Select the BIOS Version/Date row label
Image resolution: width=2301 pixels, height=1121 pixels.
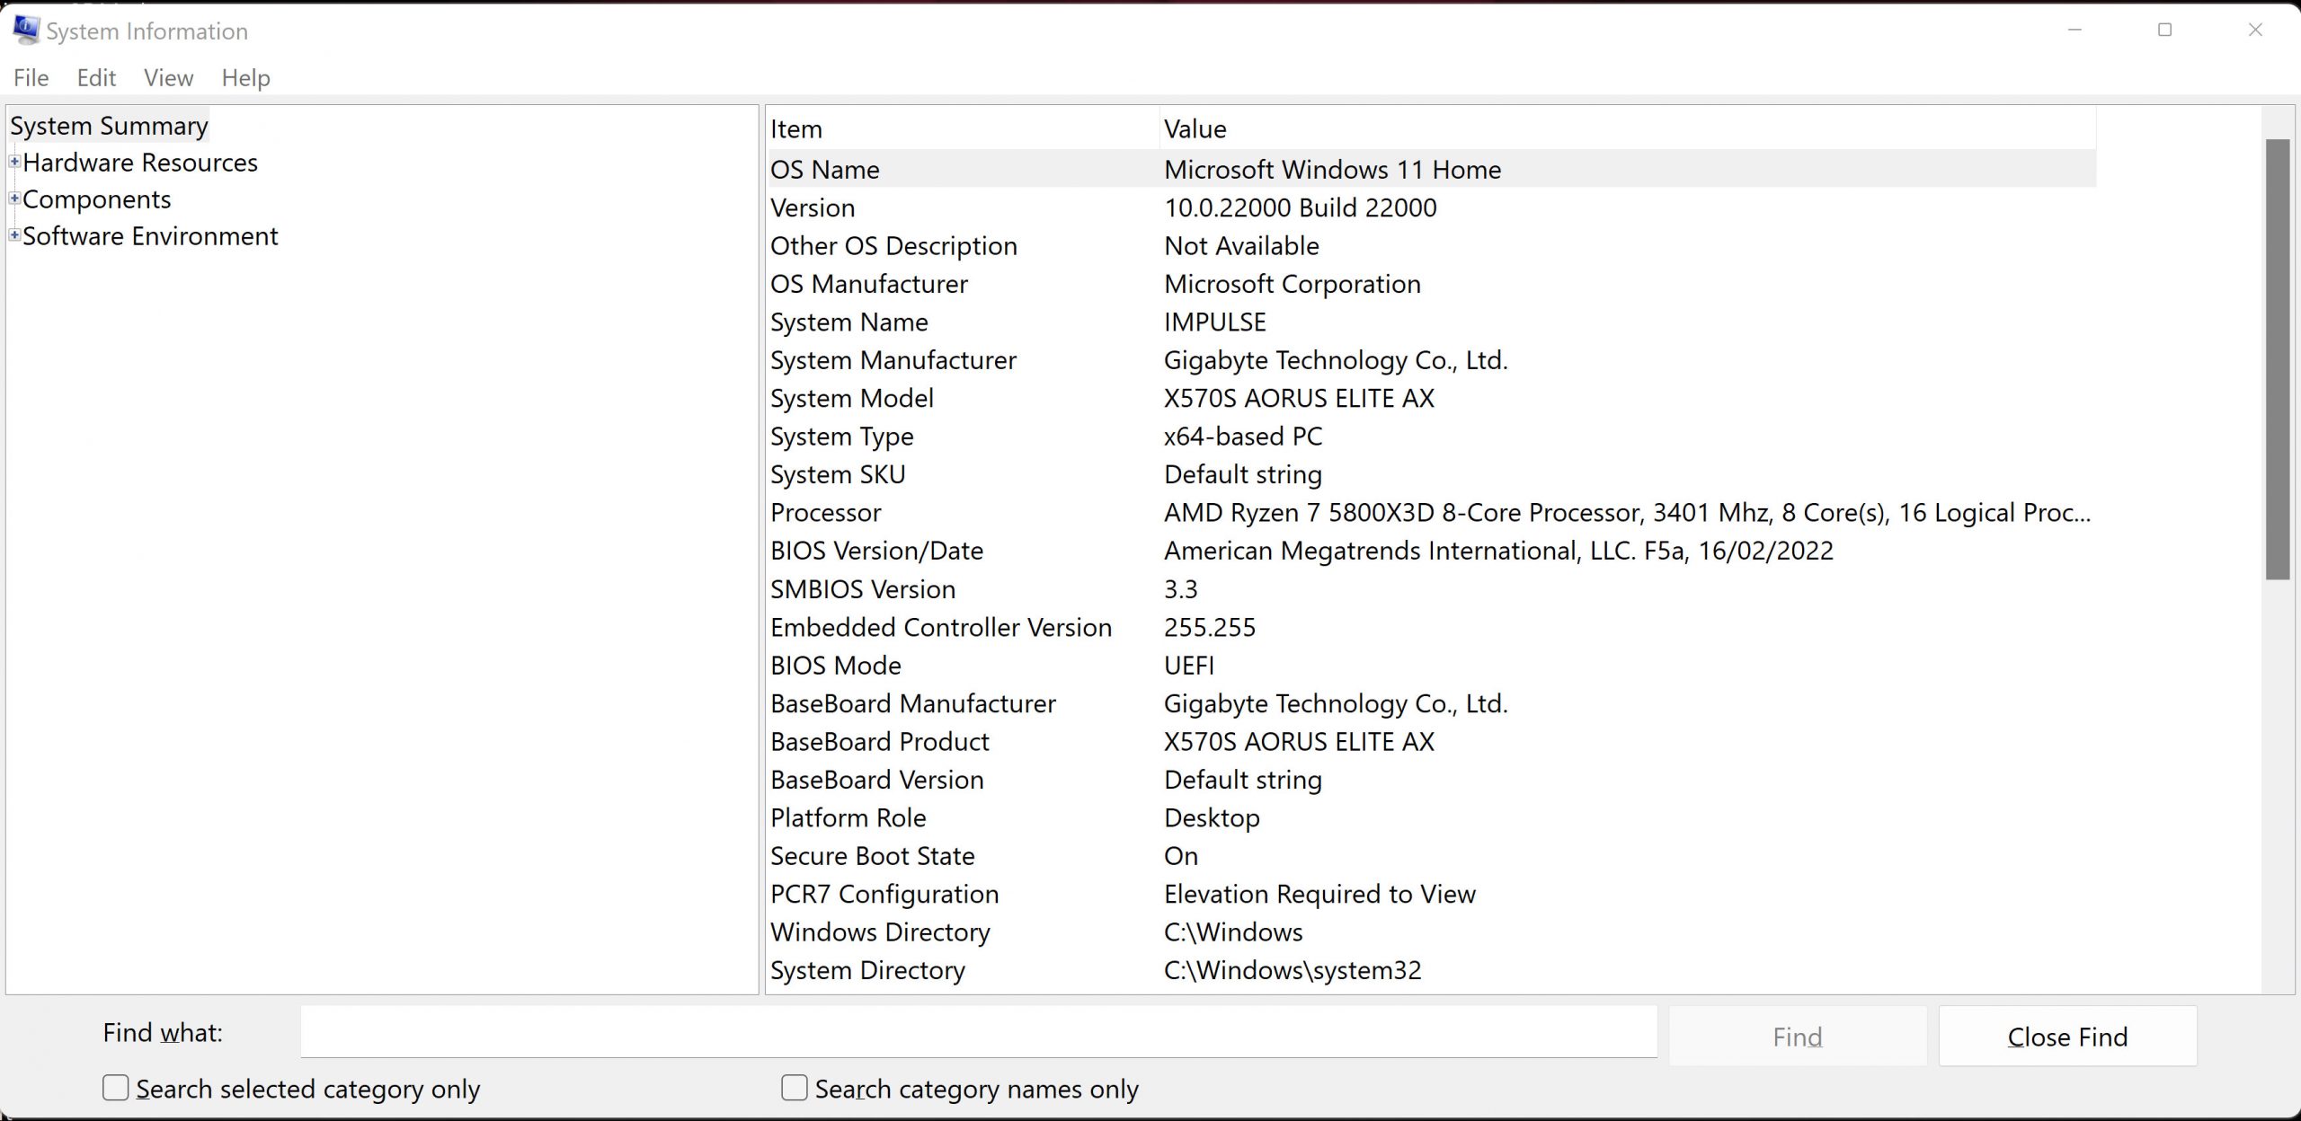[x=876, y=551]
